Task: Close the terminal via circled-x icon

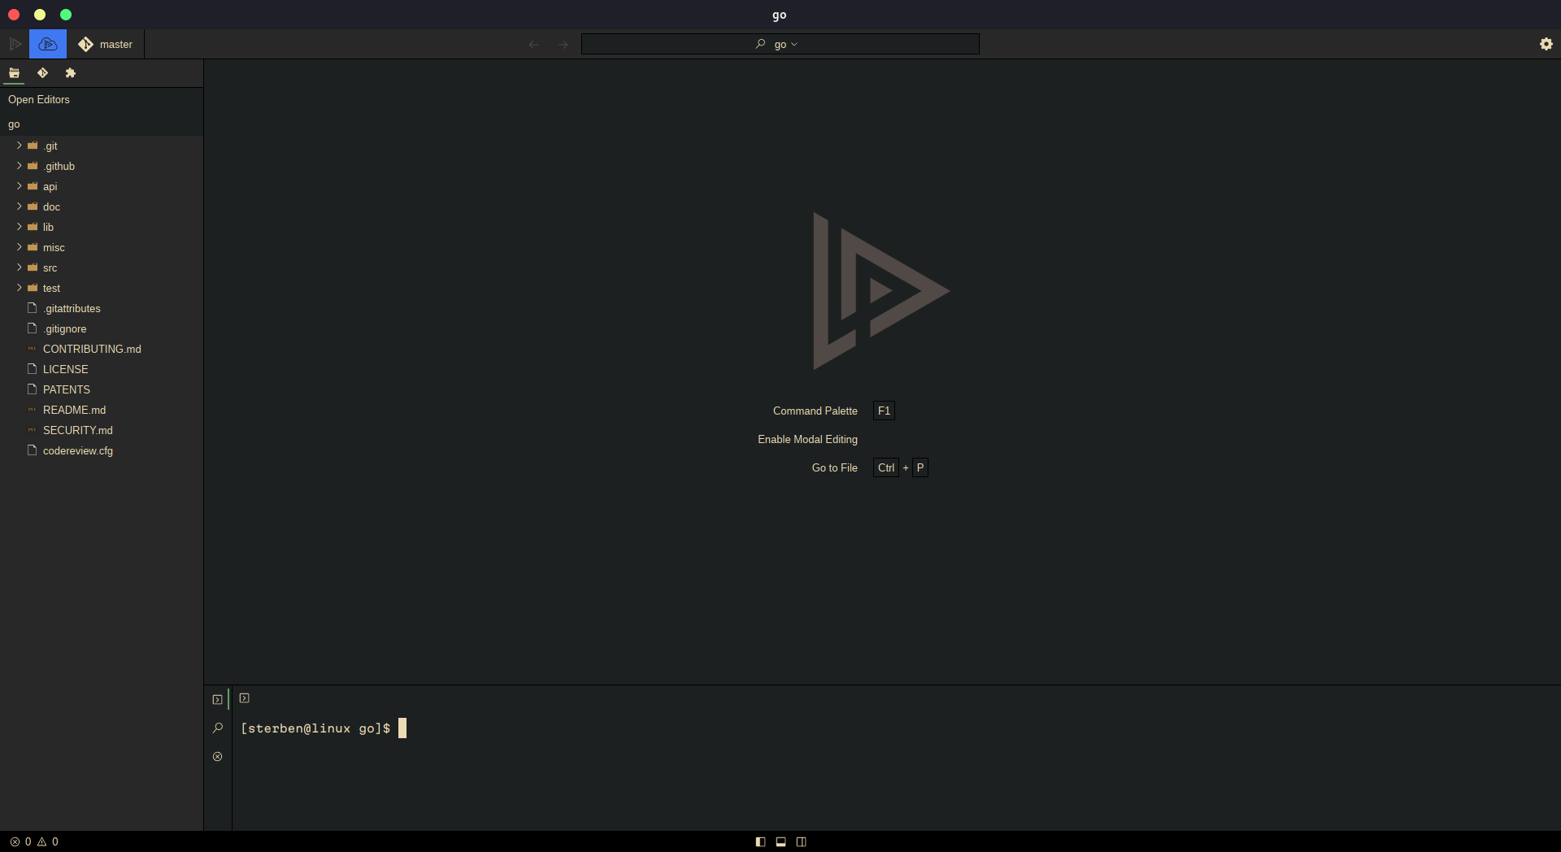Action: [x=217, y=757]
